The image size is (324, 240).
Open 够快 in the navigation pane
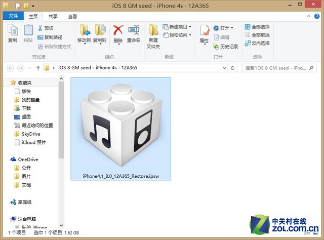(23, 91)
